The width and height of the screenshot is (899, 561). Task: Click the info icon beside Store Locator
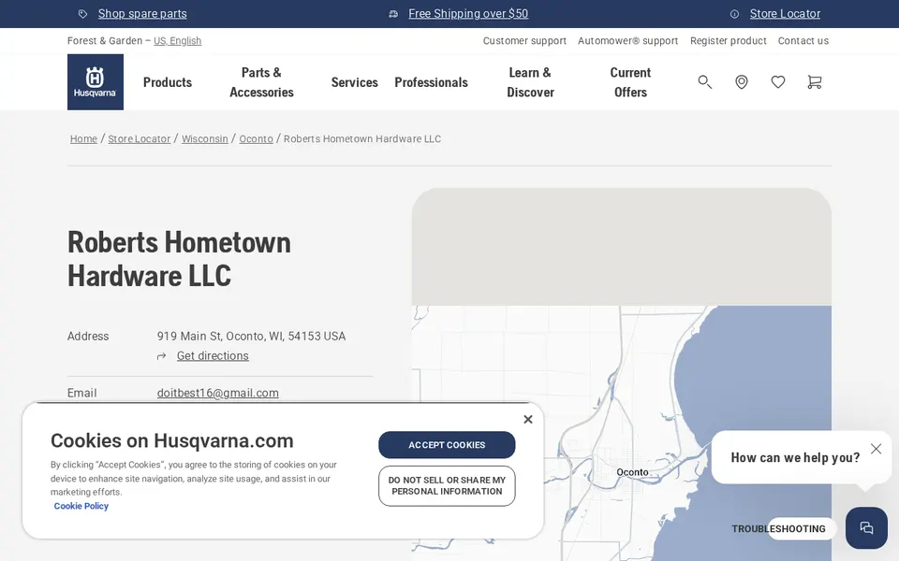pyautogui.click(x=734, y=14)
